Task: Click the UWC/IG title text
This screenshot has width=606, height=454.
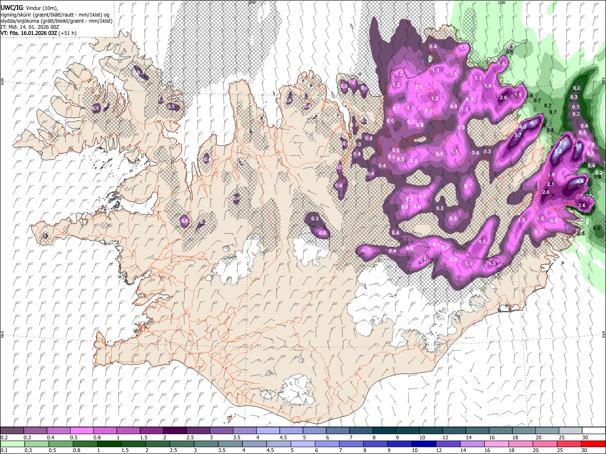Action: [x=11, y=8]
